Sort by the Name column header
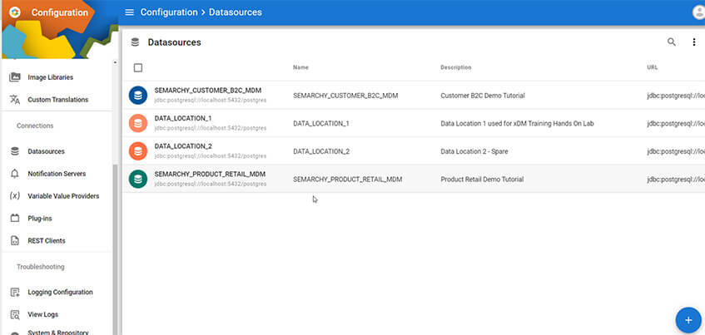This screenshot has height=335, width=705. tap(301, 67)
